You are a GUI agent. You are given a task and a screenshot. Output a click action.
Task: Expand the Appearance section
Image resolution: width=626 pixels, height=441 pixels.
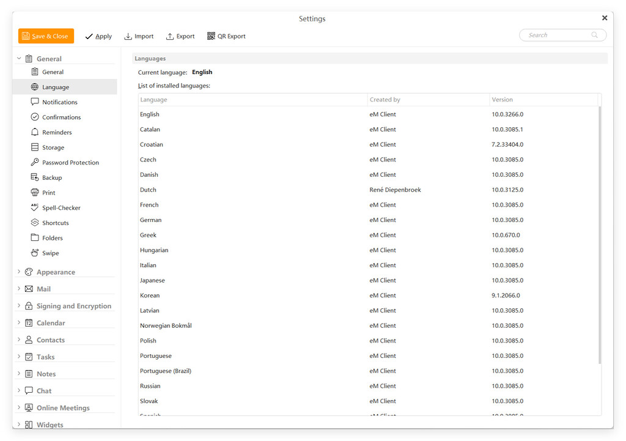[x=18, y=272]
